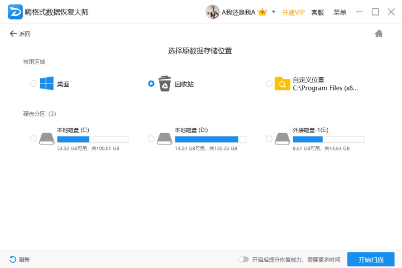Click the 本地磁盘 (D:) name

pos(192,130)
